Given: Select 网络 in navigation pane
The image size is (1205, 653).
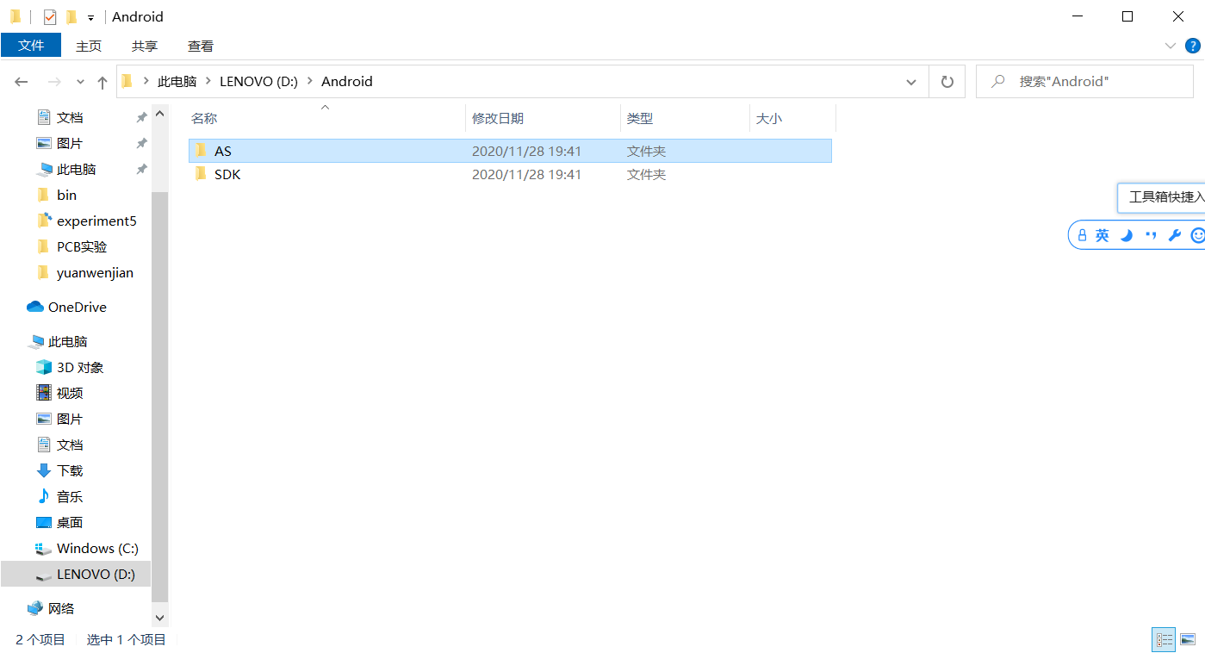Looking at the screenshot, I should [x=60, y=608].
